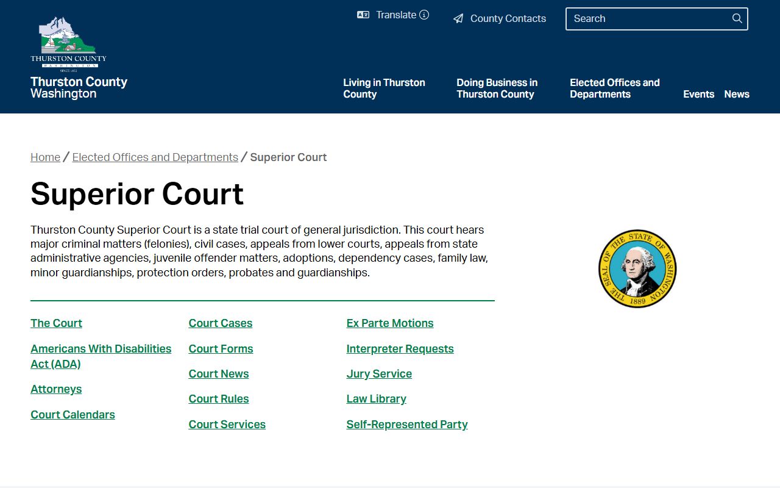The width and height of the screenshot is (780, 488).
Task: Open the Interpreter Requests link
Action: click(x=400, y=349)
